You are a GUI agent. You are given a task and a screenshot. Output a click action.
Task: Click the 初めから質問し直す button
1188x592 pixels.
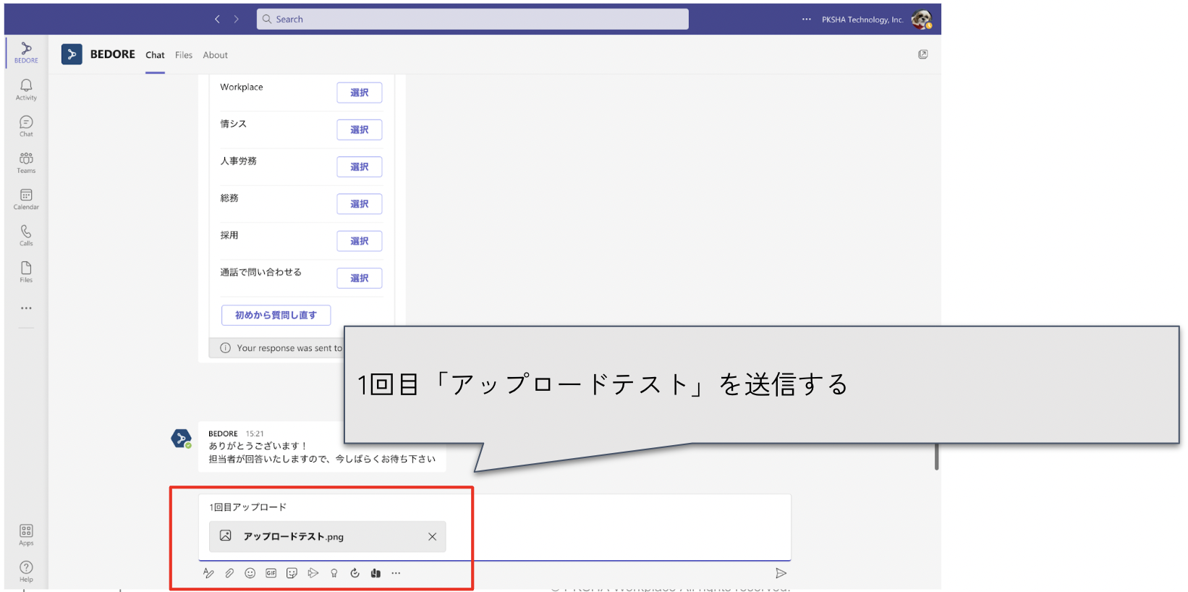276,316
